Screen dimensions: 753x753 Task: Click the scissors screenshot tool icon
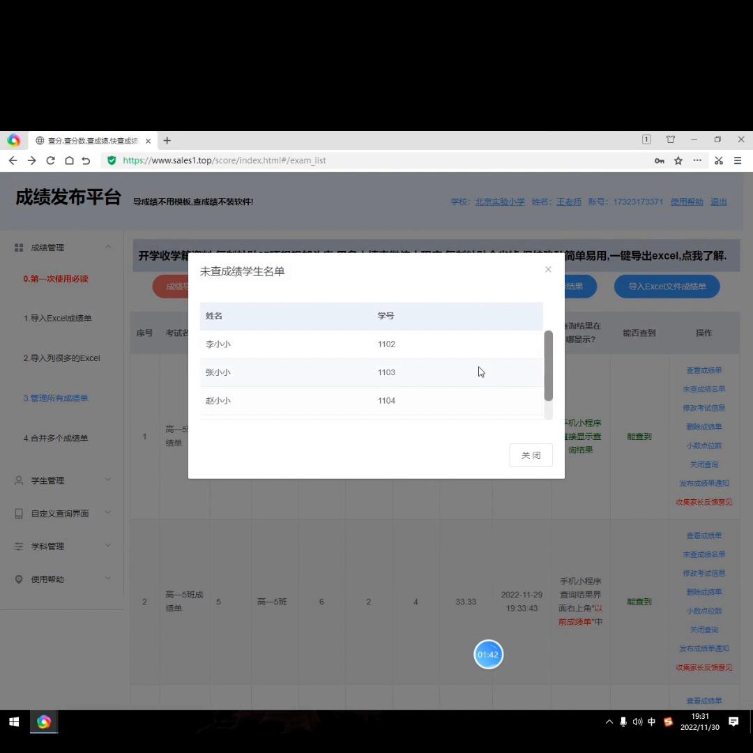coord(718,160)
